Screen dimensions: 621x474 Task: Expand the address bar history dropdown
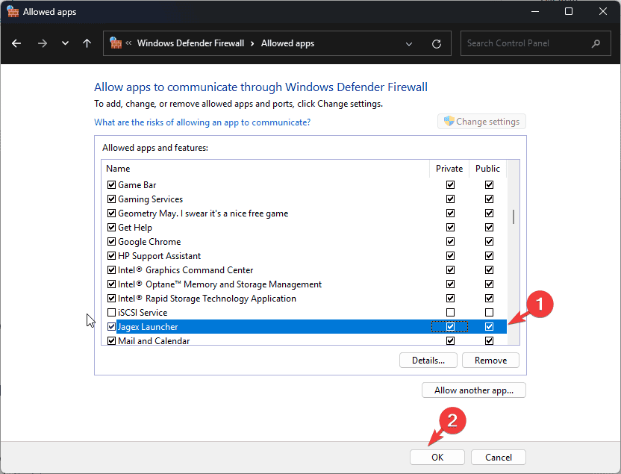(x=409, y=43)
